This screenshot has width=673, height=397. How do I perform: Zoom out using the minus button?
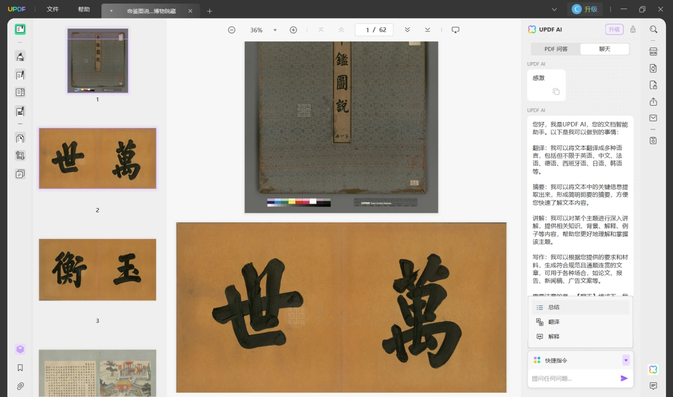[232, 30]
